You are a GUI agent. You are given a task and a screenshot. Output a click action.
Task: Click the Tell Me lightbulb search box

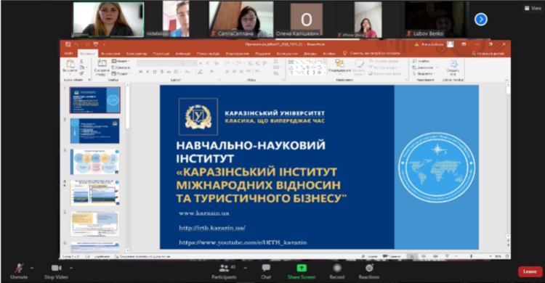371,54
